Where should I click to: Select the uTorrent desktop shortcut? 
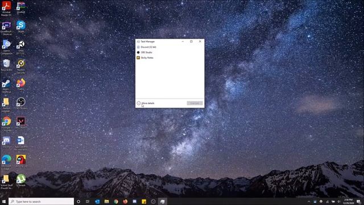coord(21,181)
